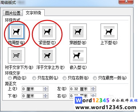Click the 嵌入型(I) label text
This screenshot has height=112, width=139.
(78, 67)
